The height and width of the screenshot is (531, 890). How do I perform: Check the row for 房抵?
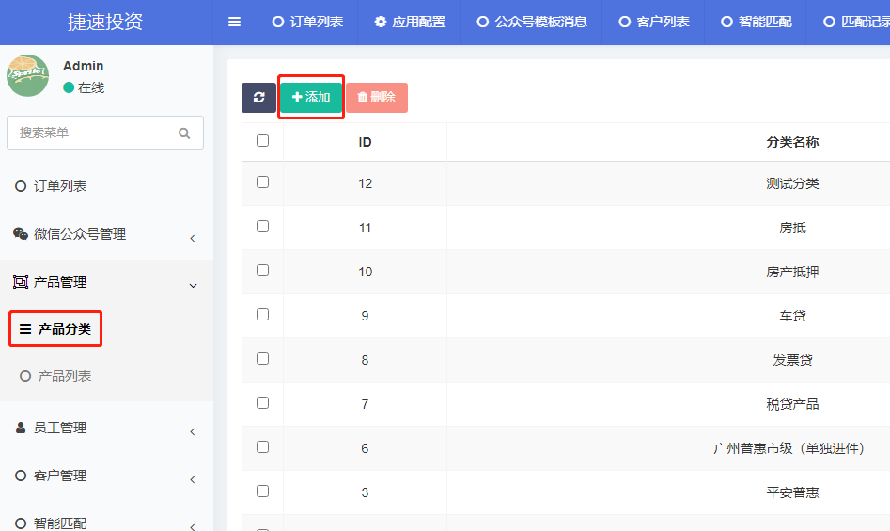click(x=262, y=226)
